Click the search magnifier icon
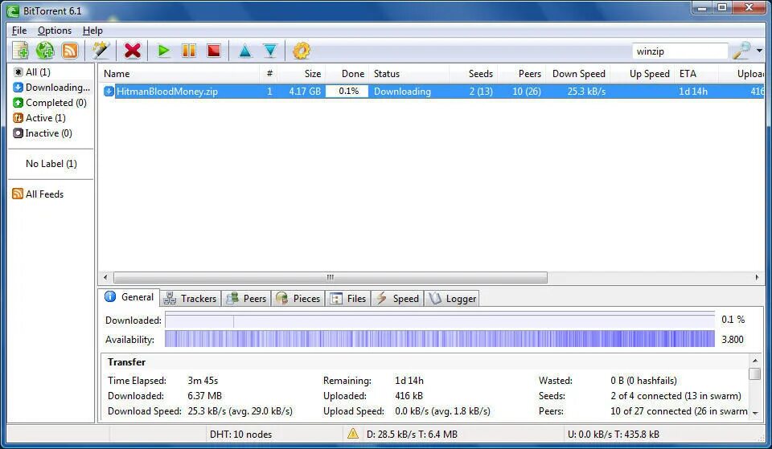Screen dimensions: 772x449 [741, 51]
